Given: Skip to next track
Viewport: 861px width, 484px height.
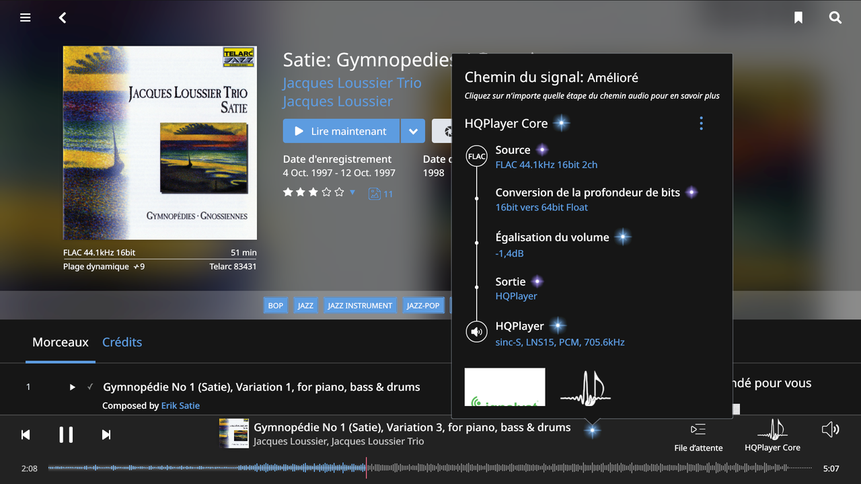Looking at the screenshot, I should [106, 435].
